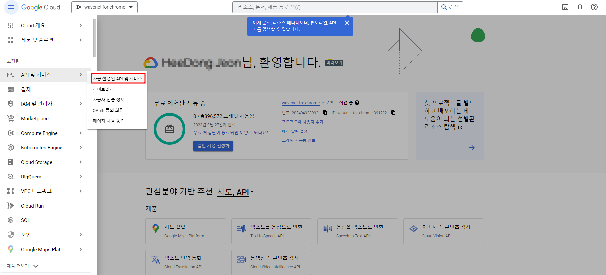Expand the Kubernetes Engine submenu arrow
606x275 pixels.
[x=81, y=147]
